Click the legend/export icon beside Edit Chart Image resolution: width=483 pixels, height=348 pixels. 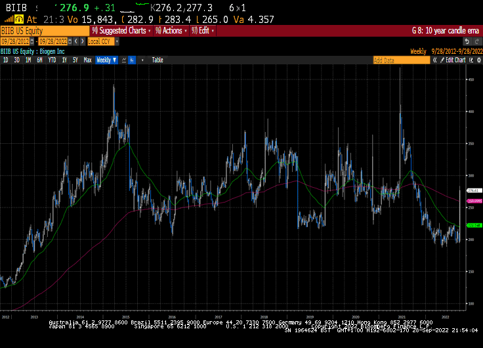tap(471, 60)
